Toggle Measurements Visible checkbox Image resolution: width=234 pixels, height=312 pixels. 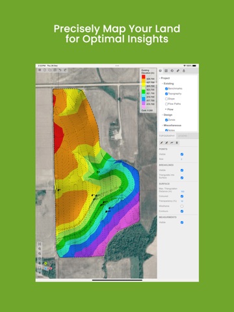click(182, 222)
